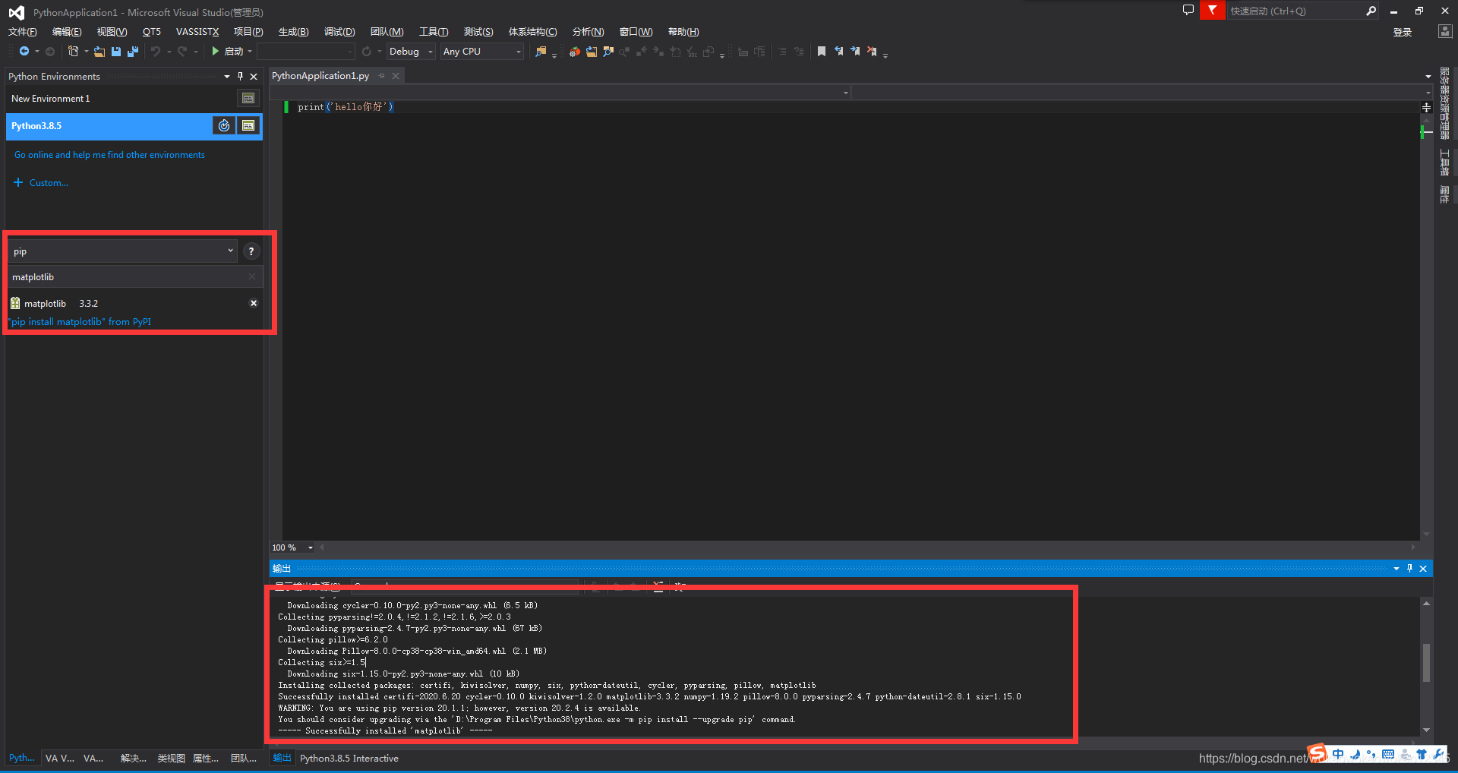This screenshot has height=773, width=1458.
Task: Open the feedback speech bubble icon
Action: pos(1188,11)
